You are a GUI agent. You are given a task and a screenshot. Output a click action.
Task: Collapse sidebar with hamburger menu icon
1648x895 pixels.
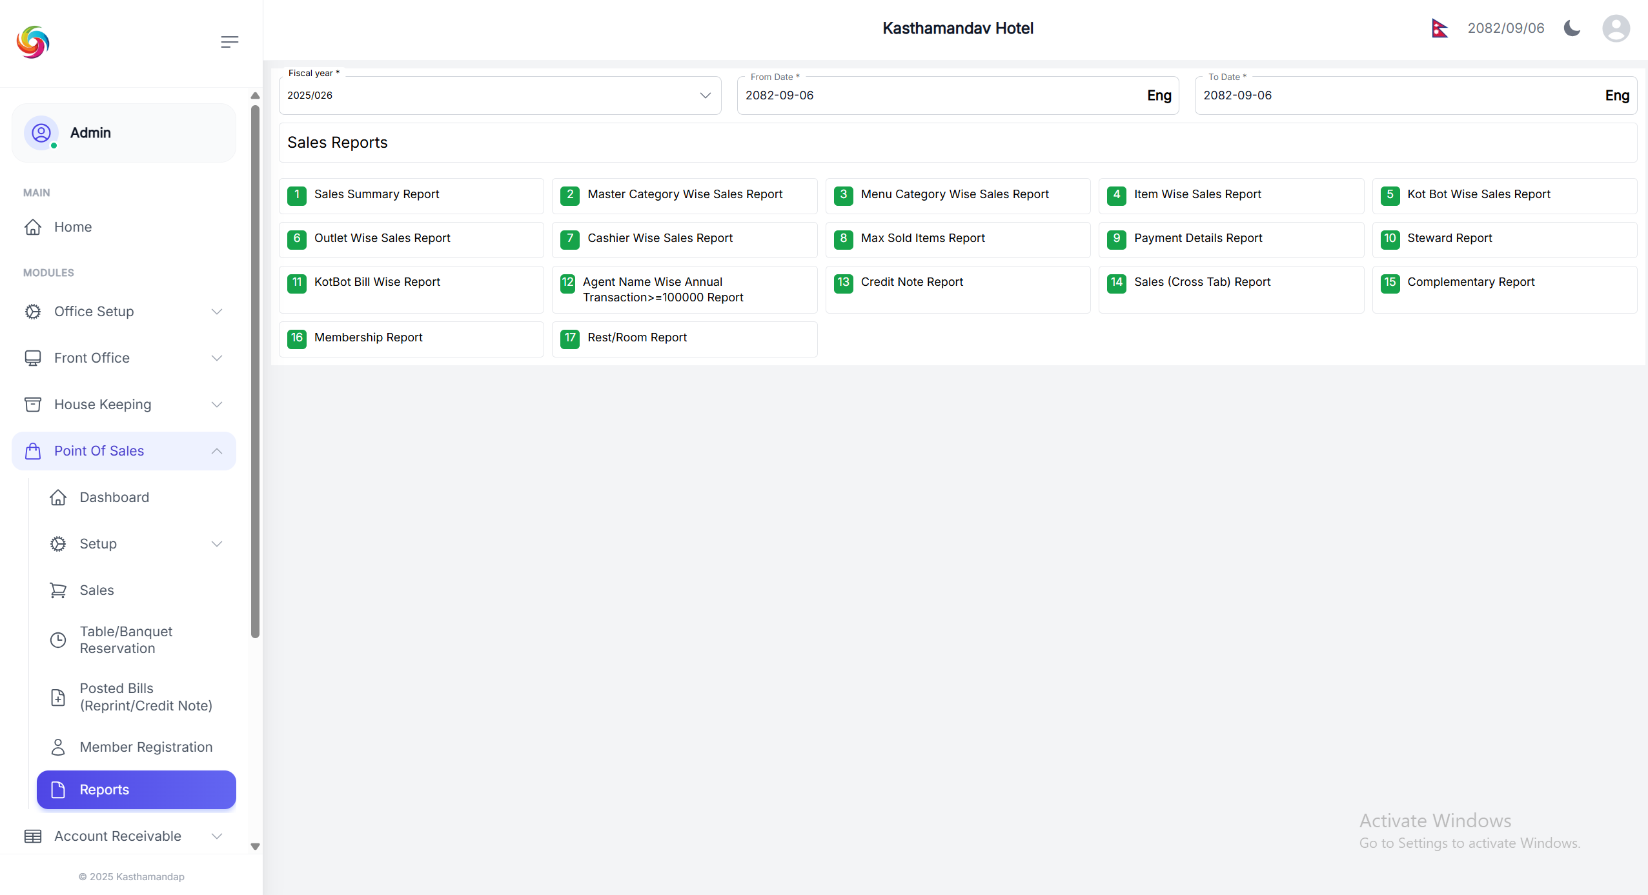(x=229, y=42)
